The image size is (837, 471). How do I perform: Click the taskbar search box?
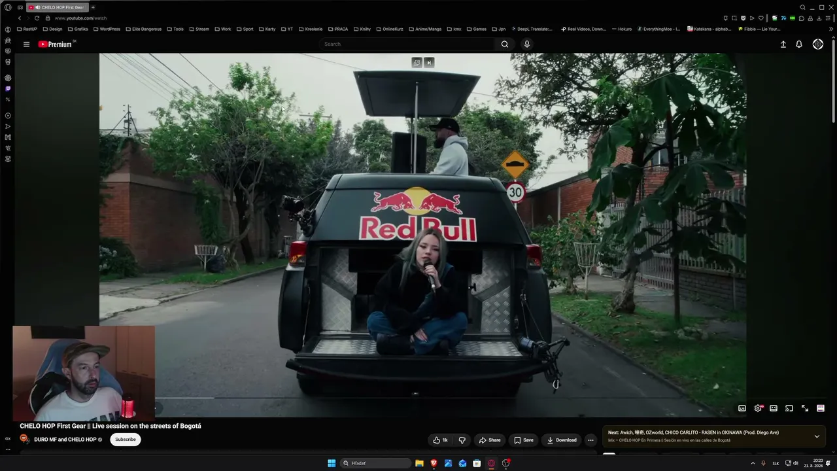pos(375,463)
